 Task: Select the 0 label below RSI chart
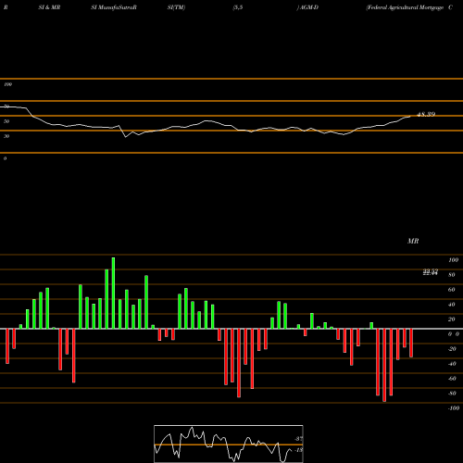tap(5, 158)
